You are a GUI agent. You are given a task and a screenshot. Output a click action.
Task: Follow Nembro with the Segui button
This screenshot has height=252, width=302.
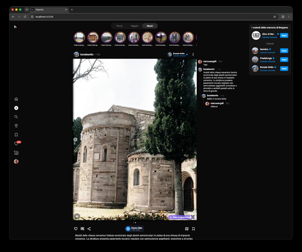click(284, 51)
